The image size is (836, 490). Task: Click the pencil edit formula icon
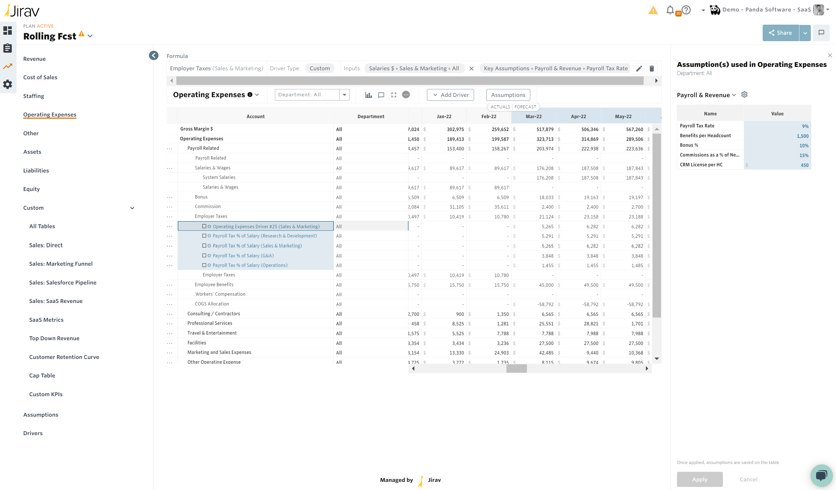(639, 68)
